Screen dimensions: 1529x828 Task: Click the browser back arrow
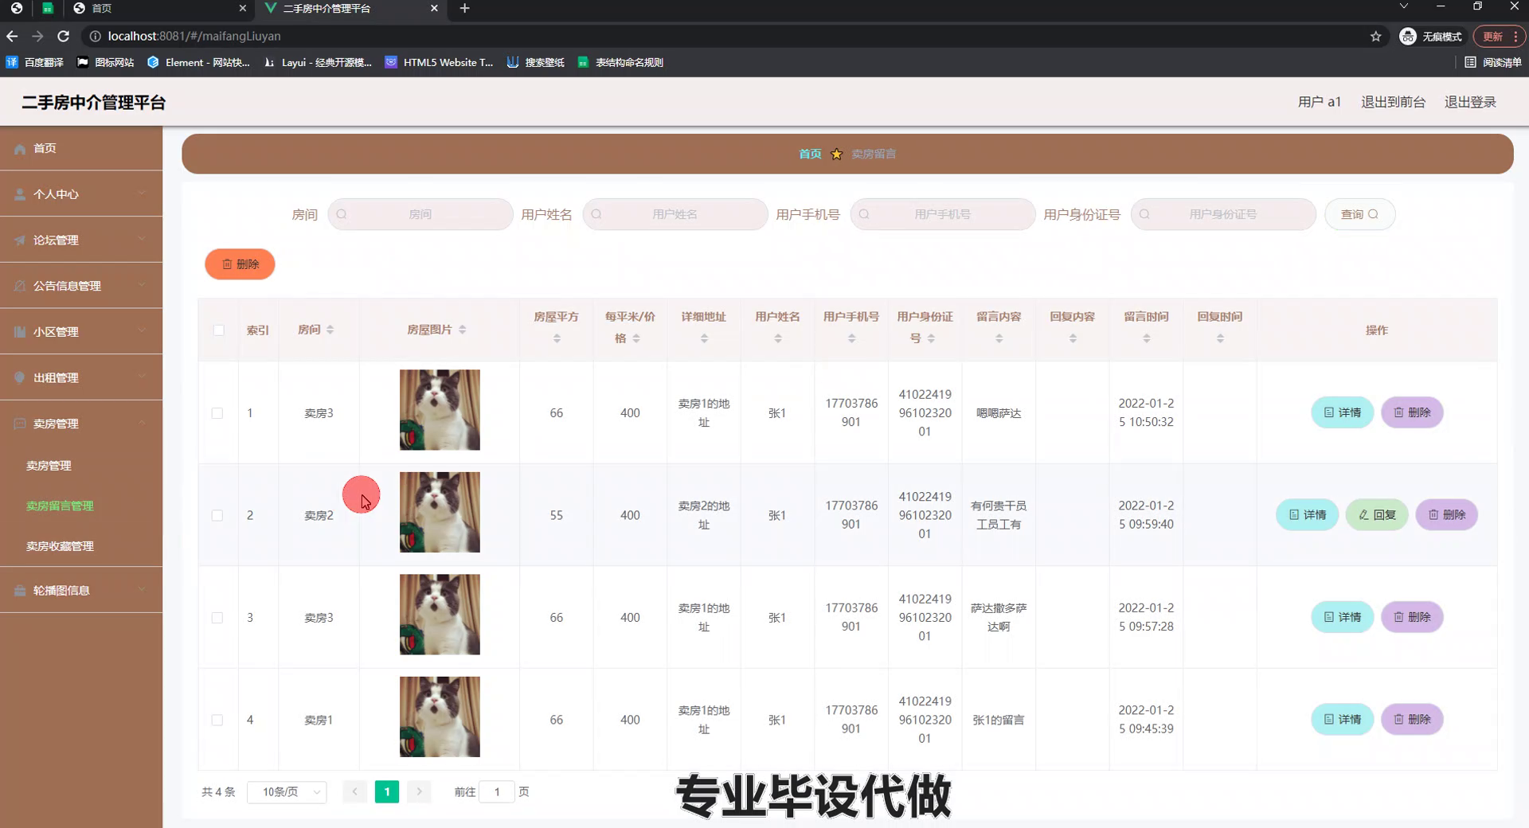point(12,36)
